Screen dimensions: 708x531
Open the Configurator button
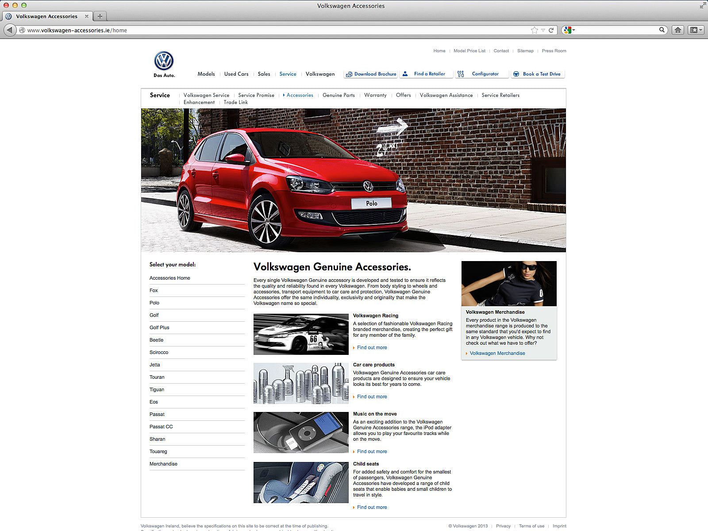click(482, 74)
